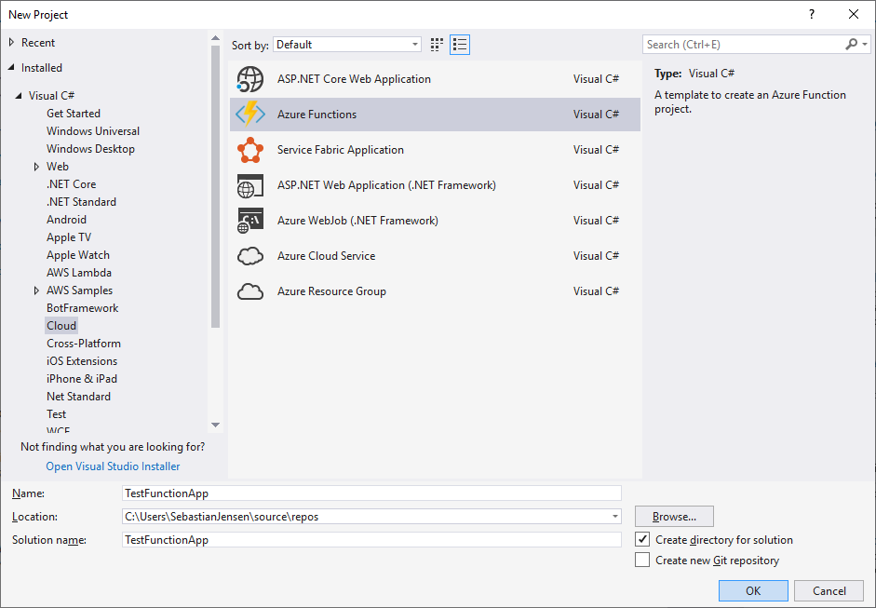
Task: Uncheck Create directory for solution
Action: pyautogui.click(x=642, y=540)
